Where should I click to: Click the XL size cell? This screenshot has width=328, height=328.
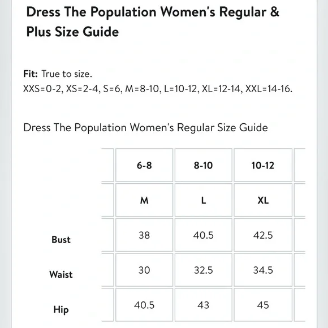point(263,200)
